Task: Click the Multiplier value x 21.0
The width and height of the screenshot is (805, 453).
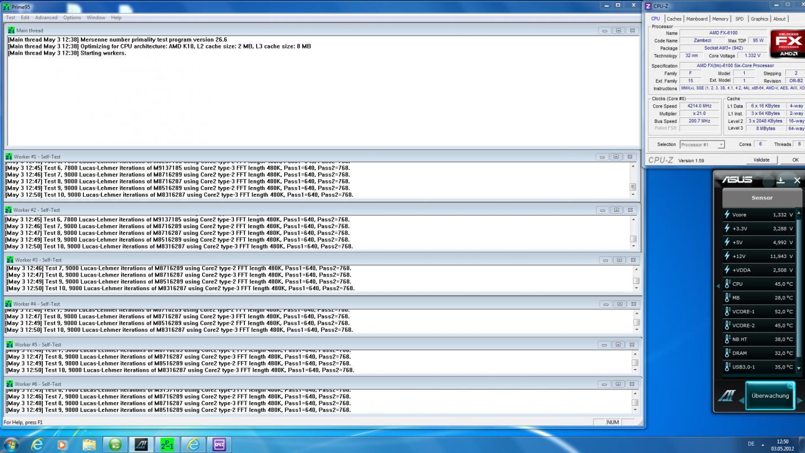Action: pos(699,113)
